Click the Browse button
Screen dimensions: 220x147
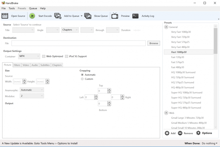(x=154, y=43)
